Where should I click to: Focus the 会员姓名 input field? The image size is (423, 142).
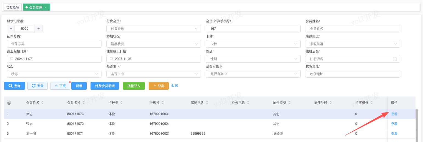click(353, 29)
